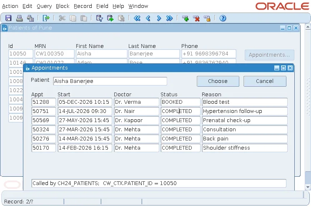This screenshot has height=208, width=311.
Task: Click the Choose button
Action: tap(218, 81)
